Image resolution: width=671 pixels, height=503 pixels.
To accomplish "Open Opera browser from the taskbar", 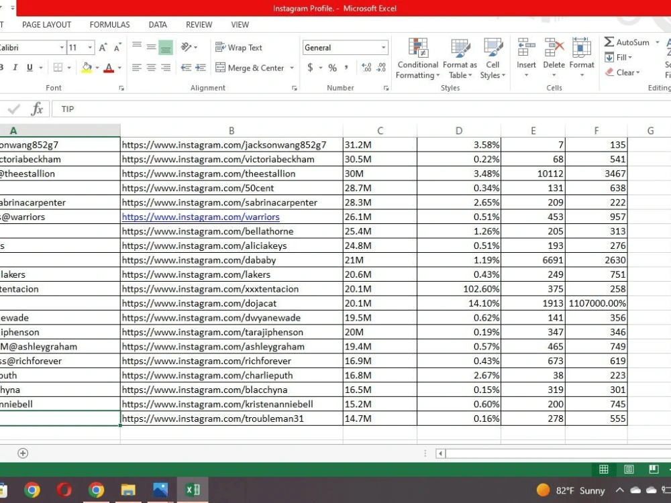I will coord(64,490).
